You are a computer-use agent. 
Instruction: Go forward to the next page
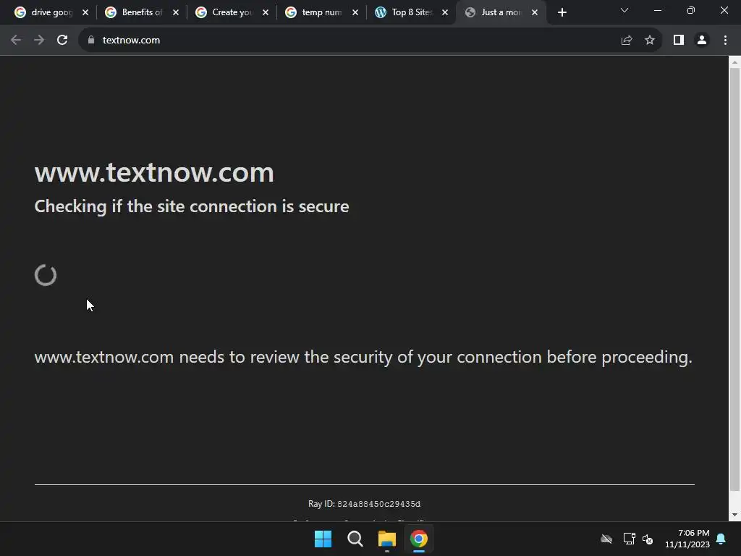point(39,41)
